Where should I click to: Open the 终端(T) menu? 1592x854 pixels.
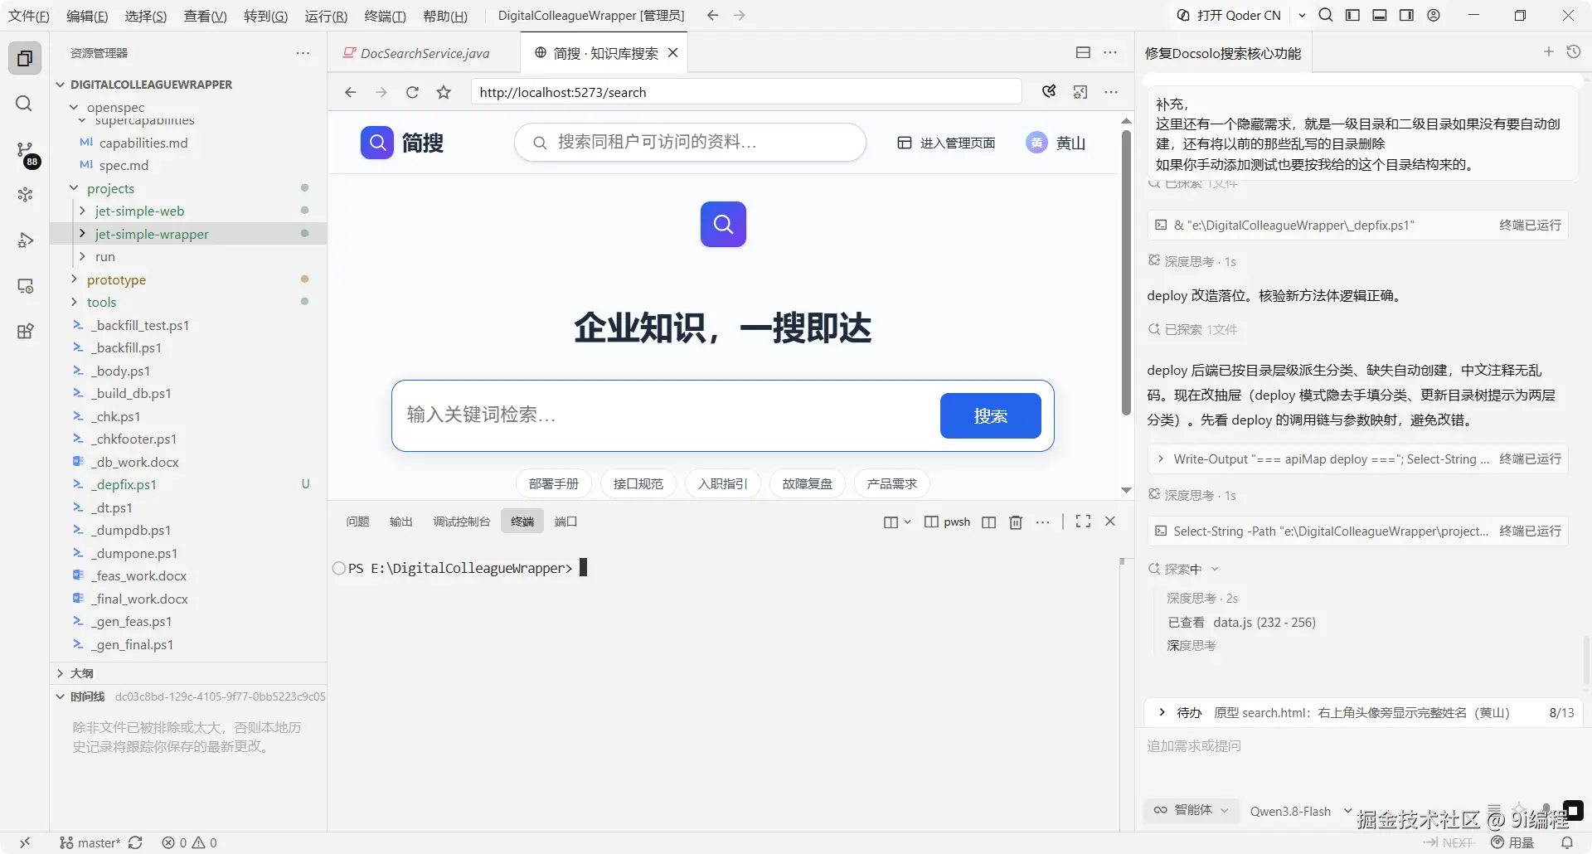pyautogui.click(x=385, y=16)
